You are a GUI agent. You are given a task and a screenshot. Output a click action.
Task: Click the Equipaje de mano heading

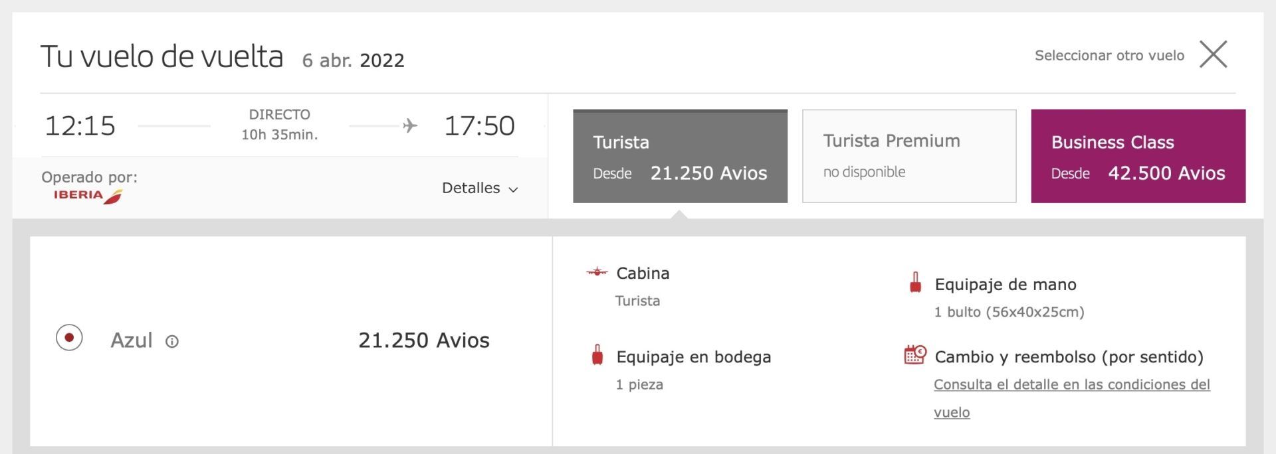[1006, 284]
